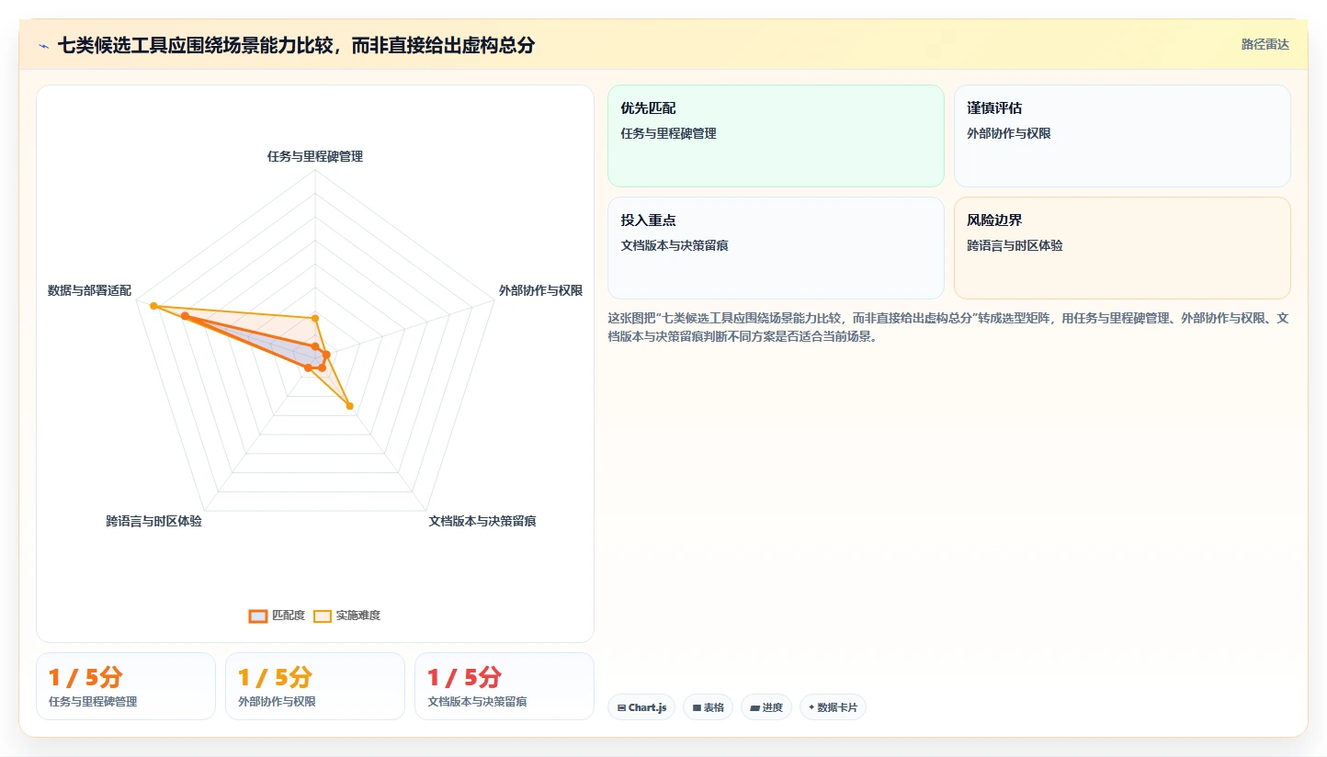Image resolution: width=1327 pixels, height=757 pixels.
Task: Open the 投入重点 card
Action: (776, 248)
